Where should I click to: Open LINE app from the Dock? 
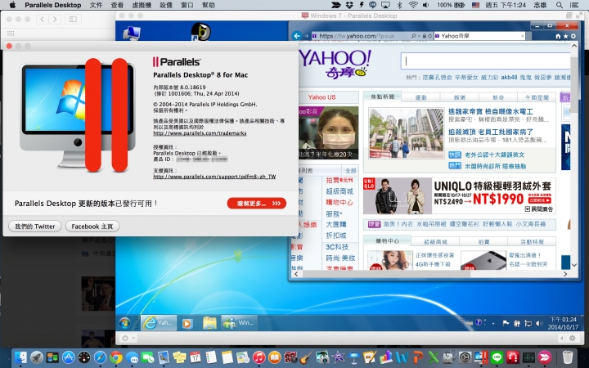click(497, 357)
